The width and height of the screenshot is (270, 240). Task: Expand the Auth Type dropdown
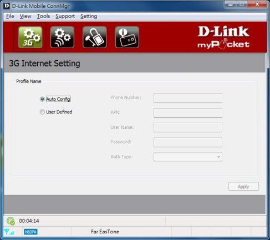coord(188,157)
